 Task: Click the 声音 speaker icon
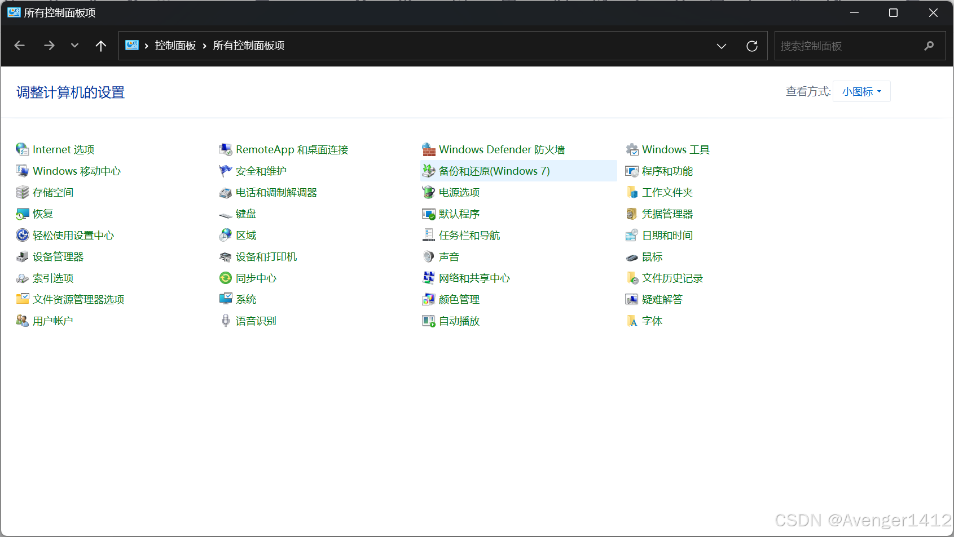[x=429, y=256]
